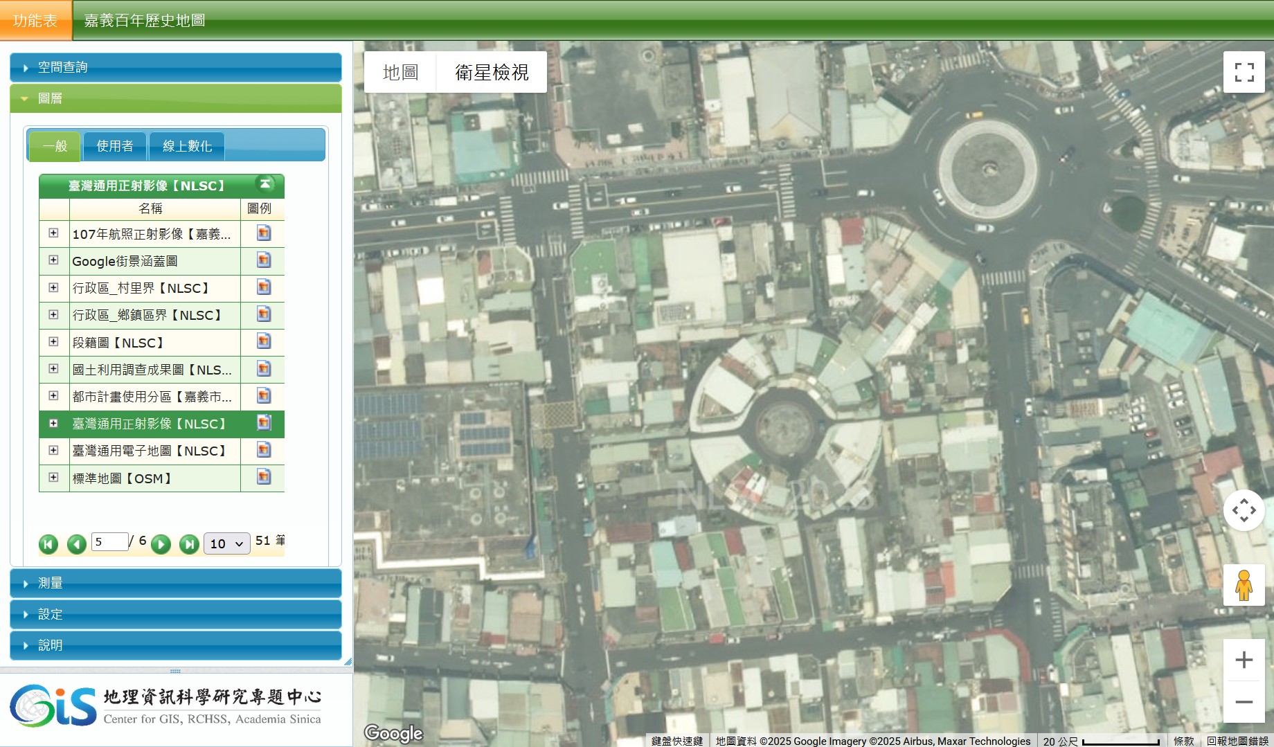Viewport: 1274px width, 747px height.
Task: Go to previous layer page
Action: [76, 544]
